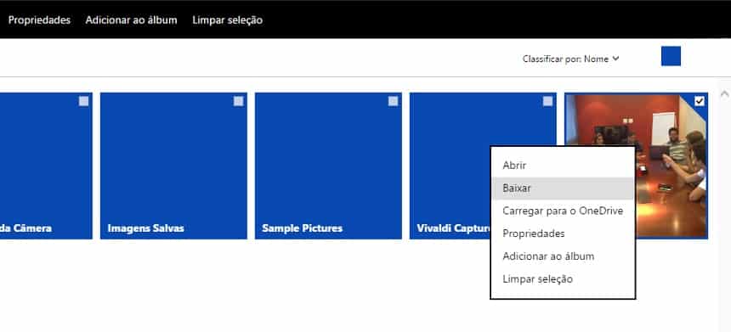Tick the Vivaldi Captures folder checkbox
This screenshot has width=731, height=332.
click(x=547, y=101)
